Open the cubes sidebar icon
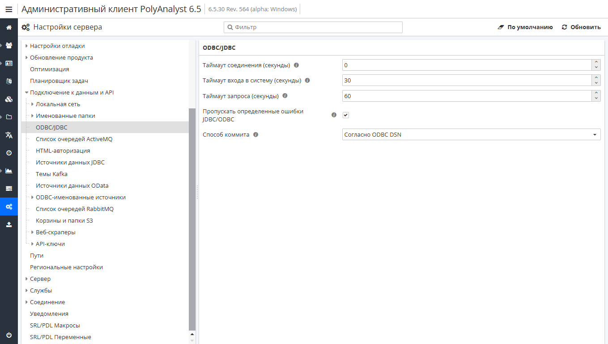 click(9, 99)
